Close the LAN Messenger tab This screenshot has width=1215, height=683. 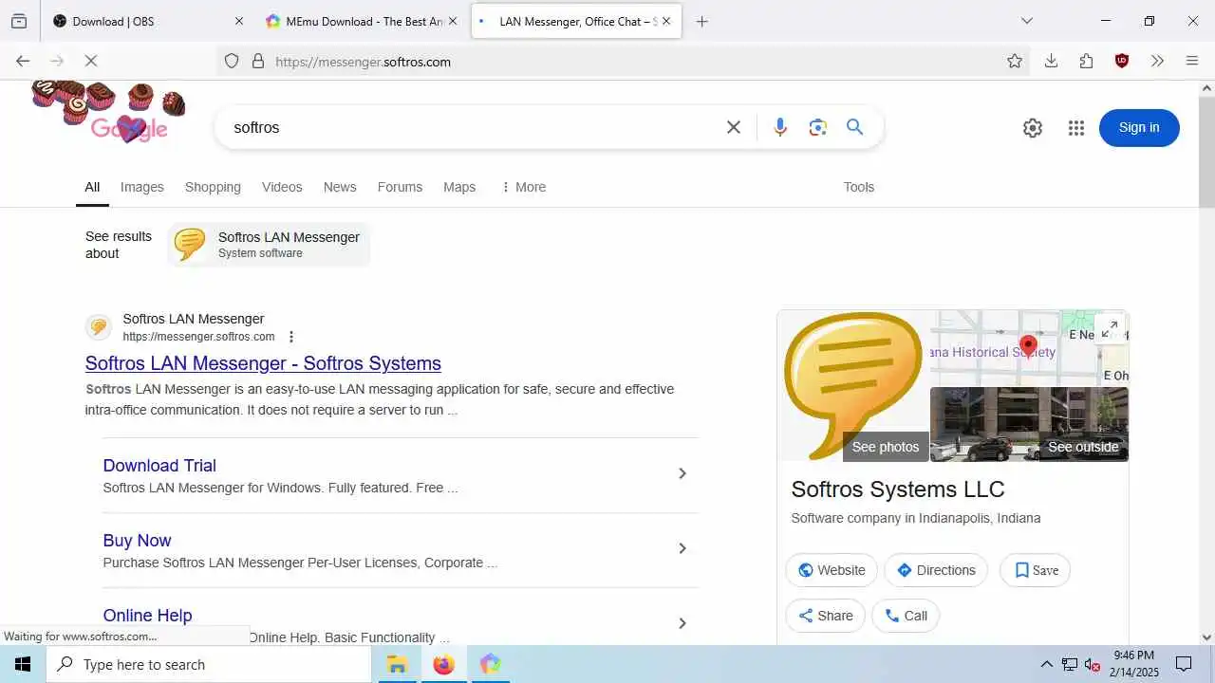pos(666,21)
